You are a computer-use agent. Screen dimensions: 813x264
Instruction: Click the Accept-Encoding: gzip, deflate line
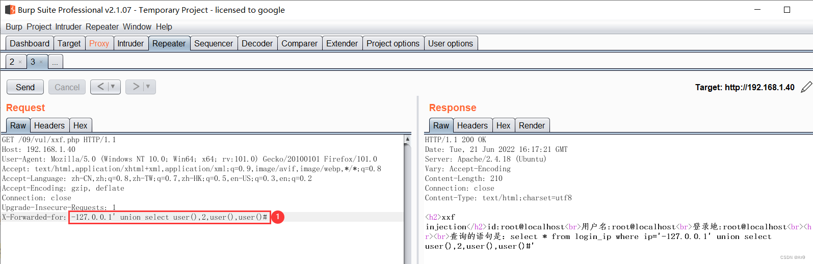[63, 188]
